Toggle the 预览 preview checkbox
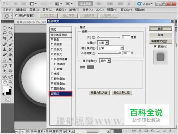Viewport: 178px width, 134px height. tap(155, 47)
